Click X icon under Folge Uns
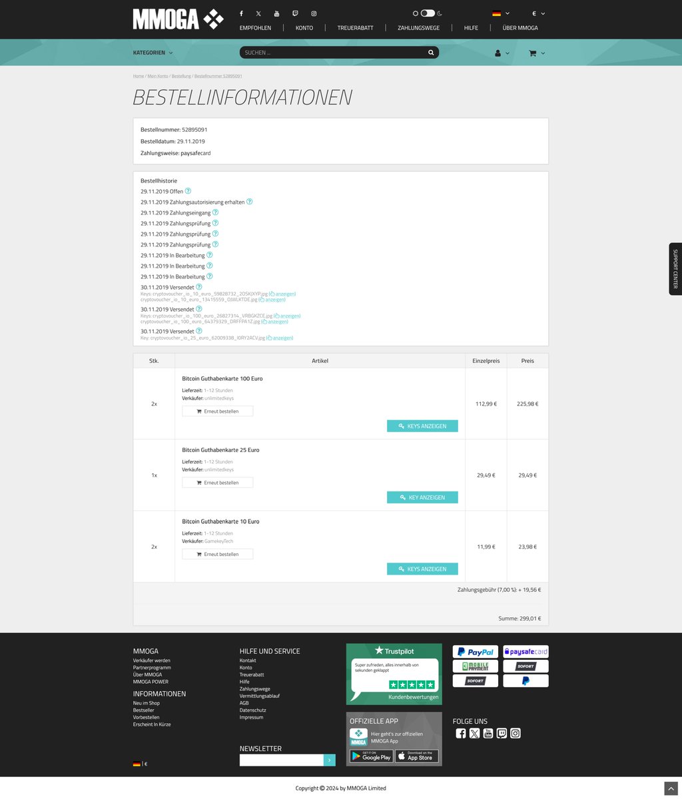682x799 pixels. [x=474, y=733]
